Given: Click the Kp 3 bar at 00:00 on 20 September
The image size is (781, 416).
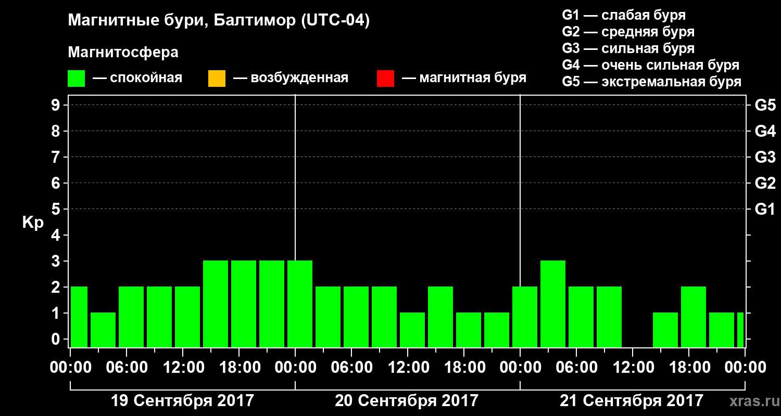Looking at the screenshot, I should pos(300,304).
